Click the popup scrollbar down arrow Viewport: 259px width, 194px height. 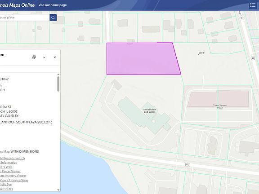58,190
